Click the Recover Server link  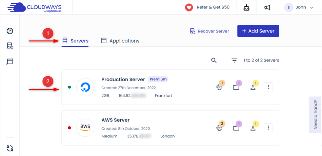coord(209,31)
